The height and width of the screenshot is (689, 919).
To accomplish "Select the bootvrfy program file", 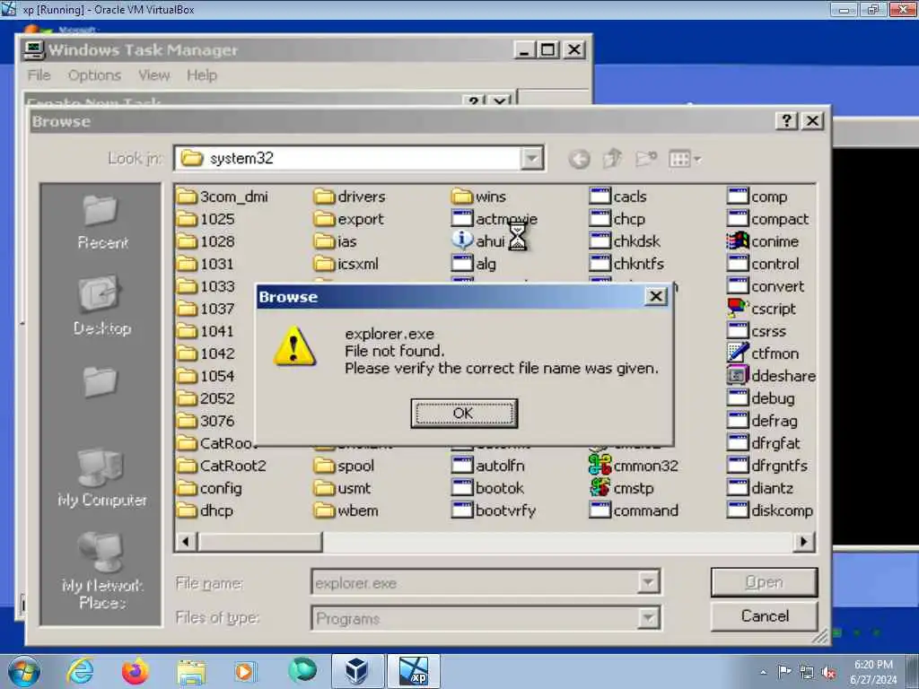I will [x=494, y=510].
